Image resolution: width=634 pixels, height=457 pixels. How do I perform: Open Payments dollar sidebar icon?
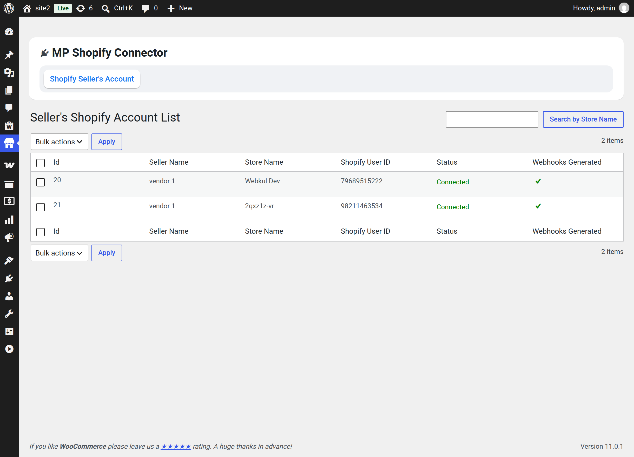[9, 201]
